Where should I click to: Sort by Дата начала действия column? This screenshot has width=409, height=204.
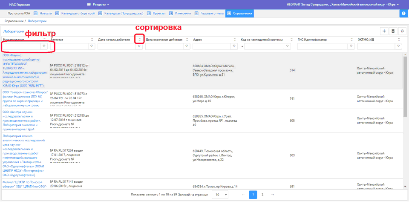point(139,40)
